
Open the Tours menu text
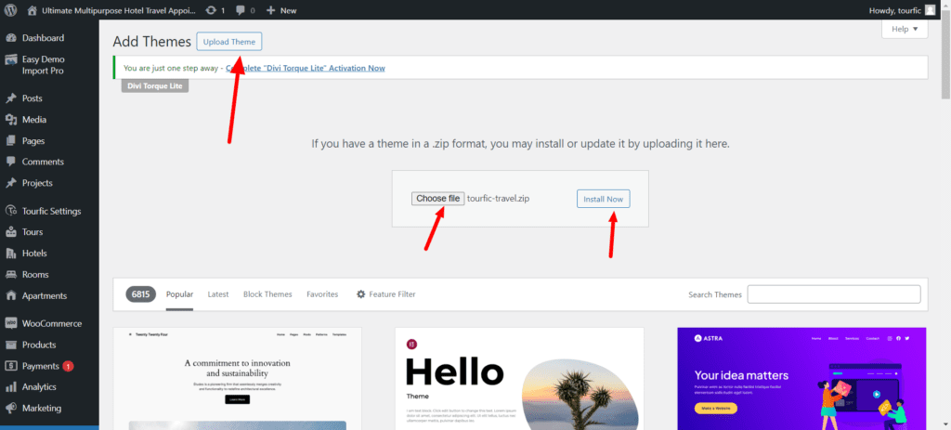[33, 231]
